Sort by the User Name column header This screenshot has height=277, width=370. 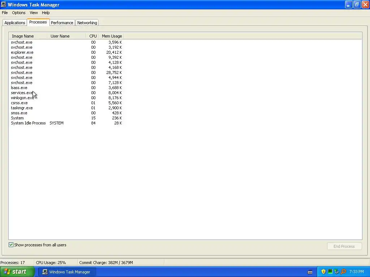point(66,36)
